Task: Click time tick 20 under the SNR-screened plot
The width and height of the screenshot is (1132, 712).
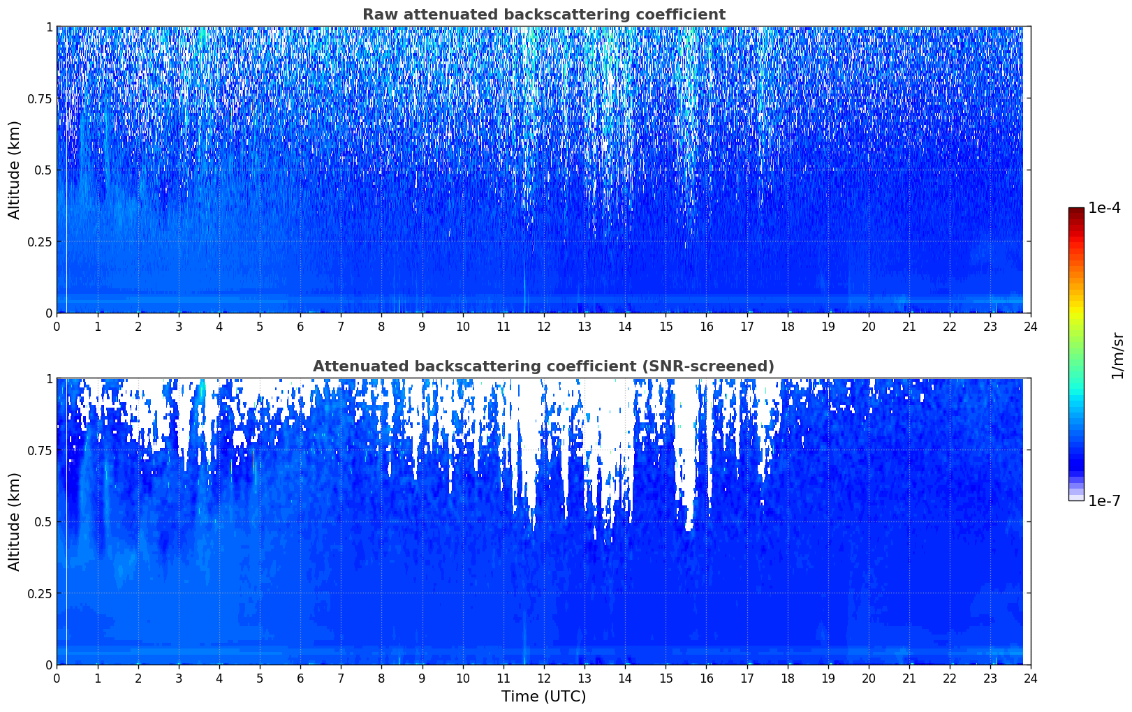Action: pos(869,678)
